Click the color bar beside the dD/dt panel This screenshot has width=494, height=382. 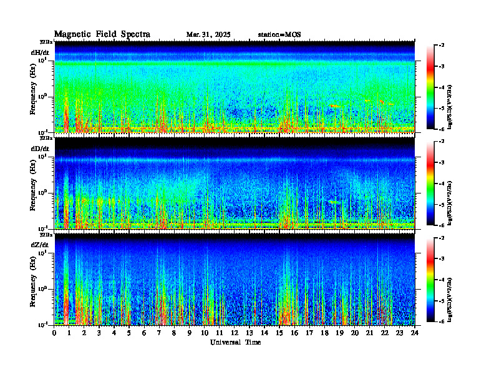430,183
